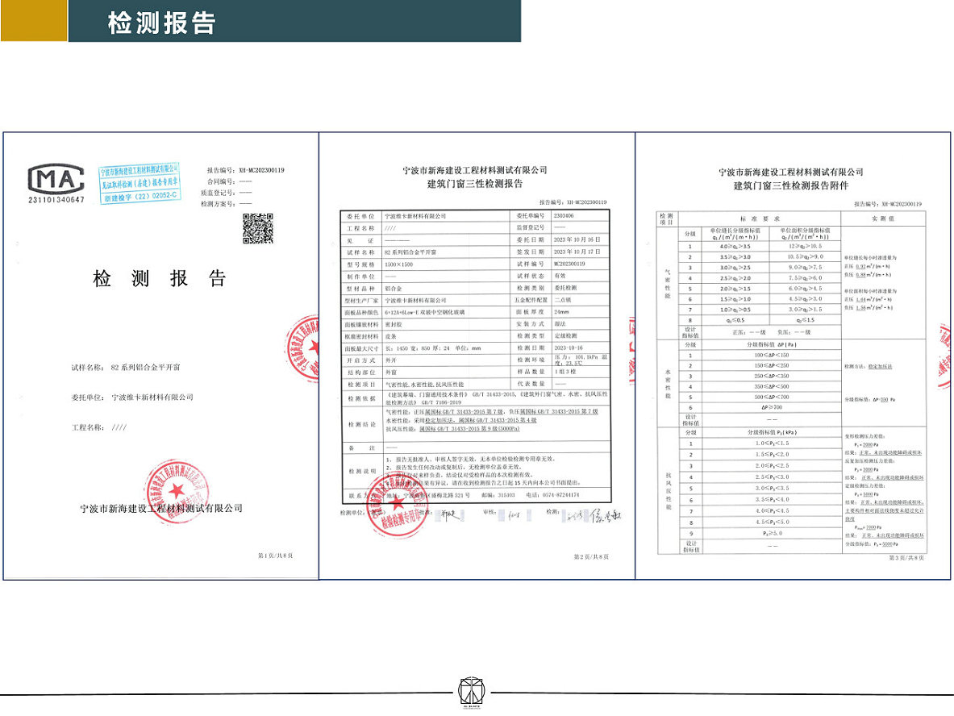954x716 pixels.
Task: Click the 检测依据 row label on page 2
Action: point(361,398)
